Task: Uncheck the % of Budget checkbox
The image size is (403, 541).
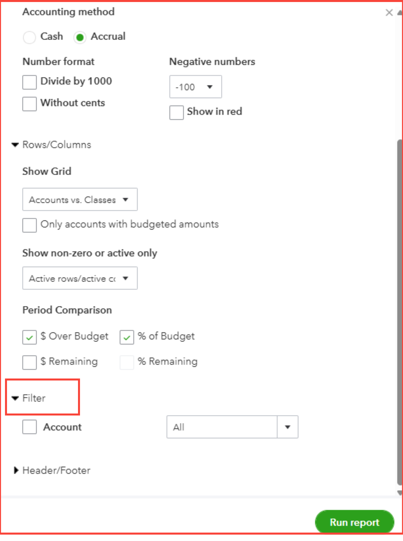Action: (127, 337)
